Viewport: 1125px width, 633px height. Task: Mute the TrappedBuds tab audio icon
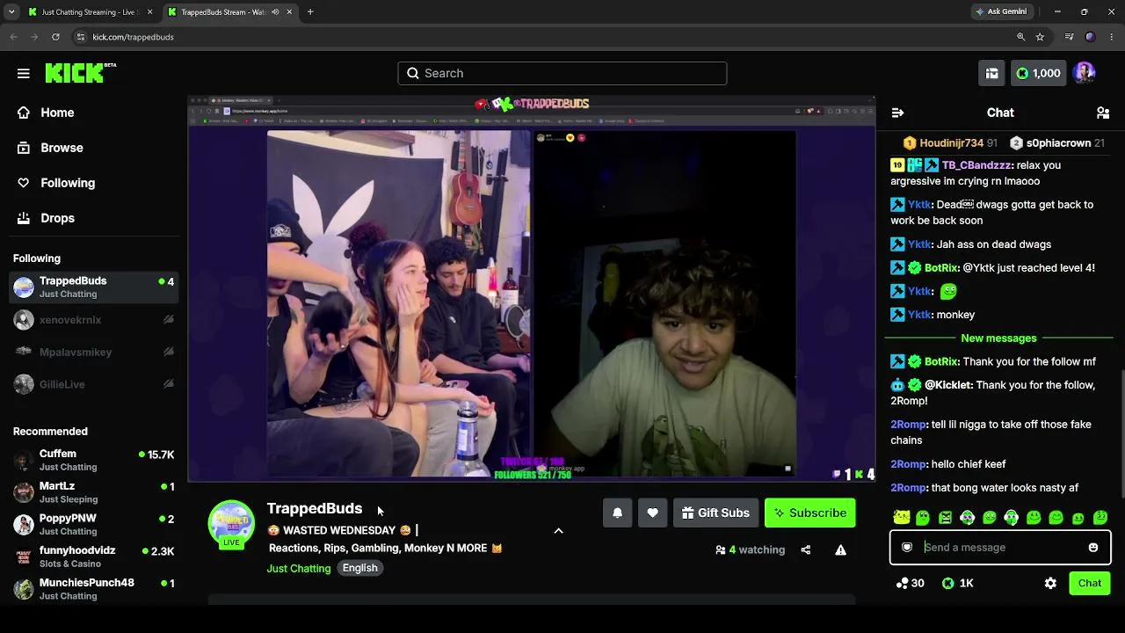(275, 12)
